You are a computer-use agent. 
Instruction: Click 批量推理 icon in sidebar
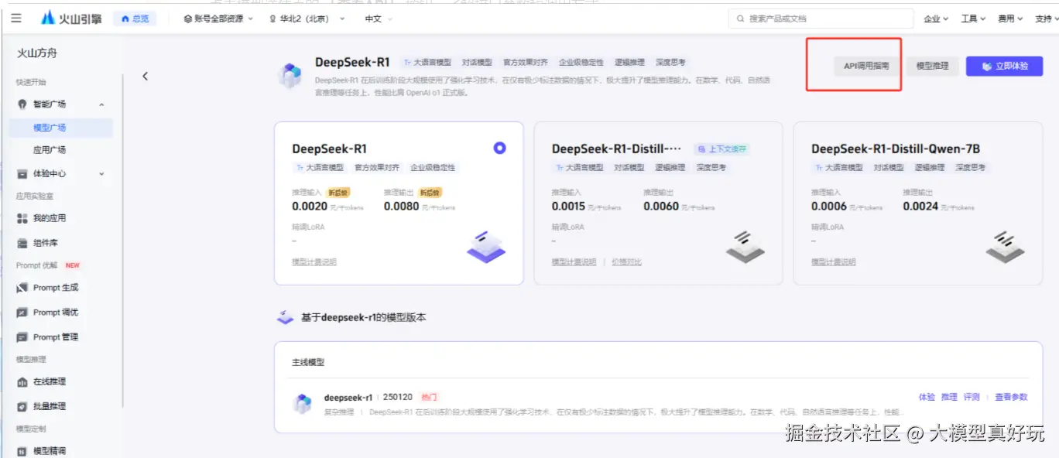(x=22, y=406)
